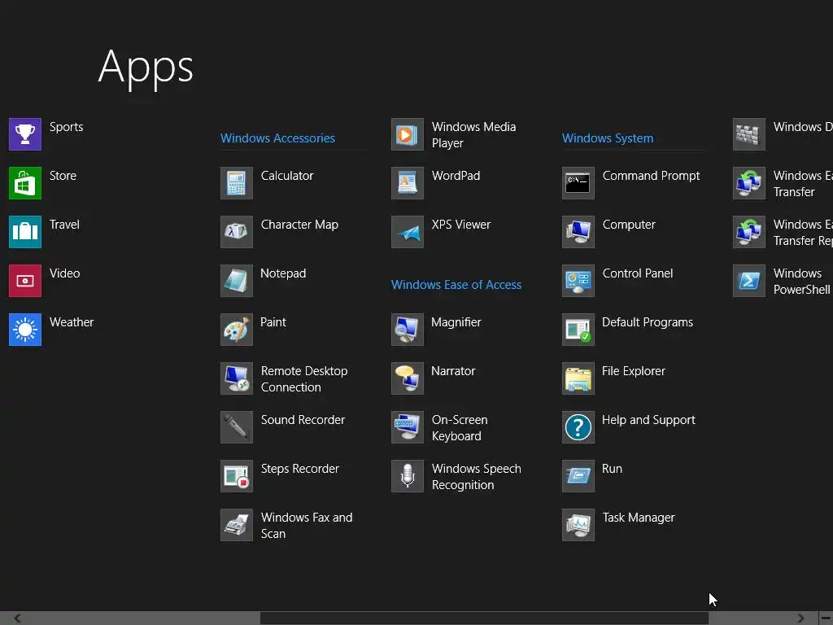Launch the XPS Viewer icon
The width and height of the screenshot is (833, 625).
[408, 232]
